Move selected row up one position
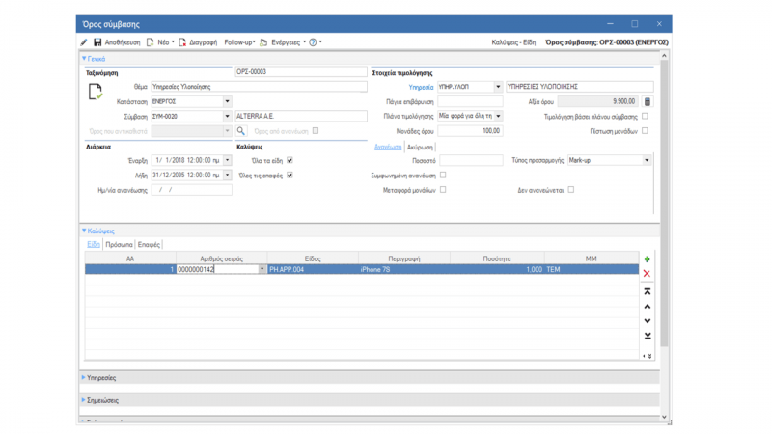Screen dimensions: 772x434 pos(648,306)
